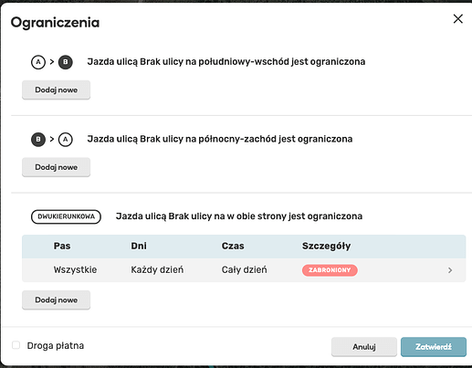Click the Droga płatna label text
The height and width of the screenshot is (368, 472).
point(56,346)
